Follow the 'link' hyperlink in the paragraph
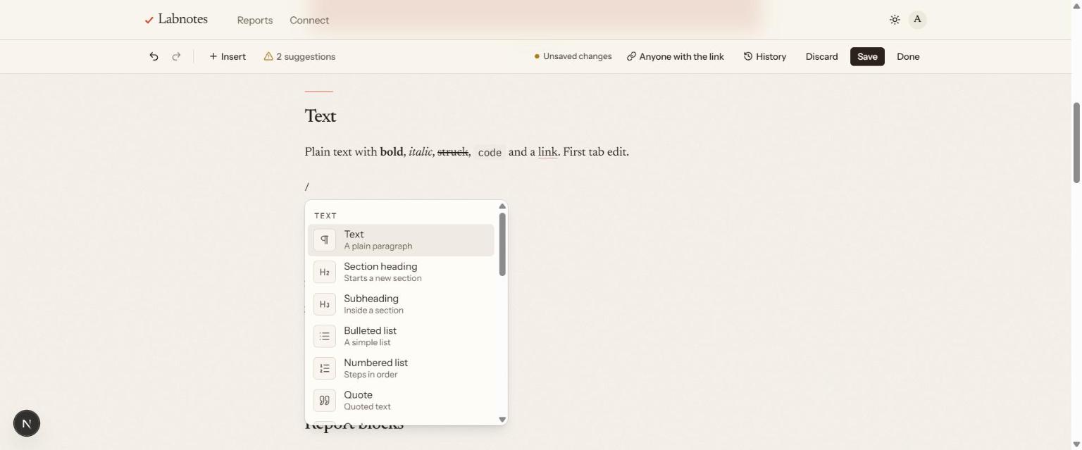The image size is (1082, 450). coord(548,152)
